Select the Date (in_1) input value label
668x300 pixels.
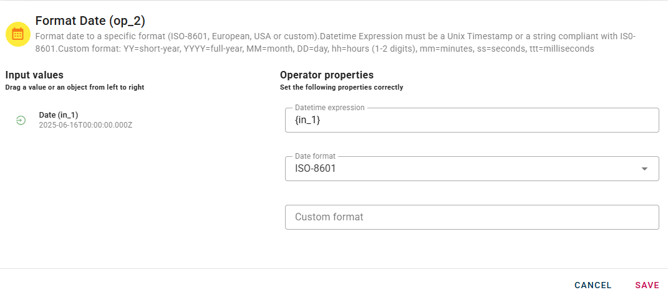point(59,115)
